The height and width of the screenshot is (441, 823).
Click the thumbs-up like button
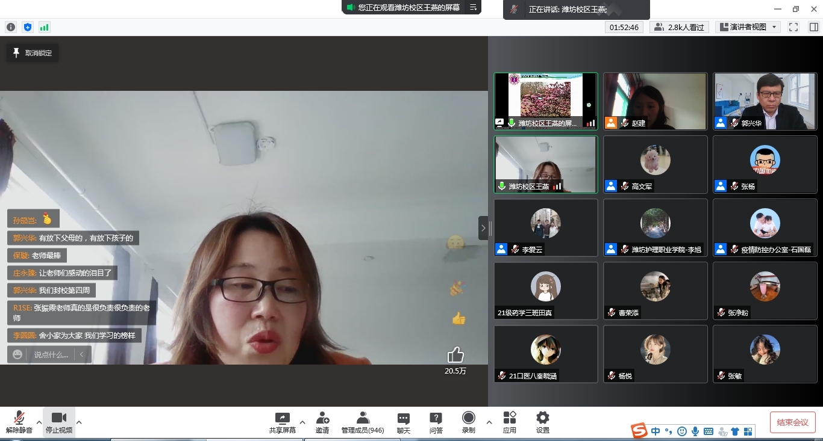click(x=455, y=355)
